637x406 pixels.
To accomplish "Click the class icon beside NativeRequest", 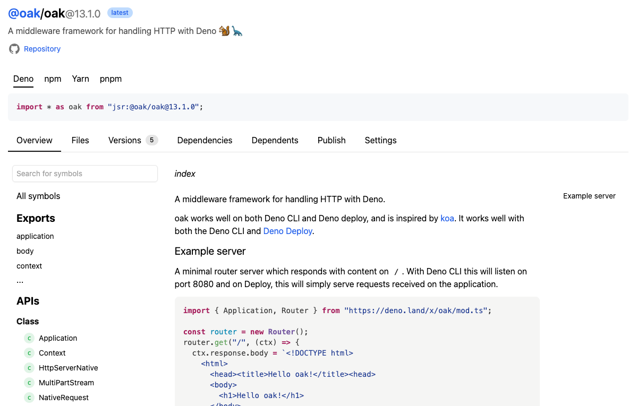I will click(29, 398).
